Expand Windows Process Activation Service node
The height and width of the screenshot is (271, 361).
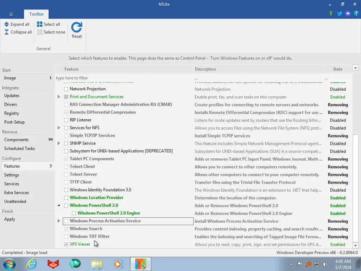pyautogui.click(x=59, y=221)
